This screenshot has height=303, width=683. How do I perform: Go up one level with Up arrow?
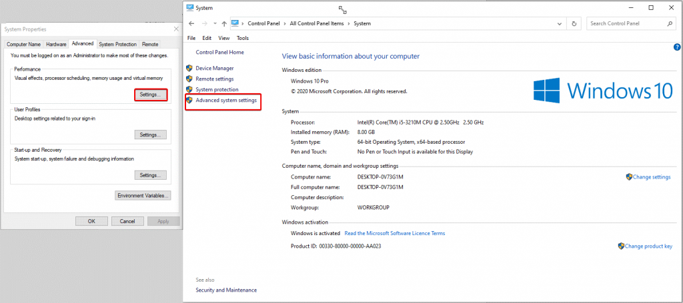click(224, 23)
